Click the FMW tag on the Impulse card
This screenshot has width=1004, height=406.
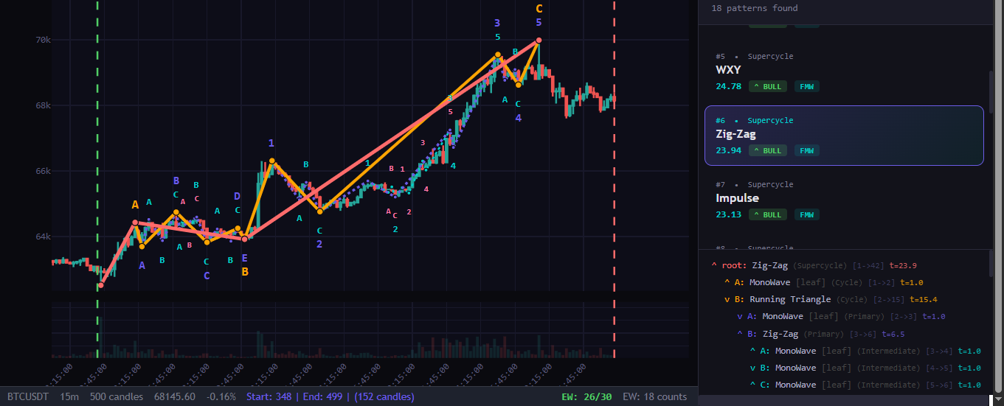point(806,214)
